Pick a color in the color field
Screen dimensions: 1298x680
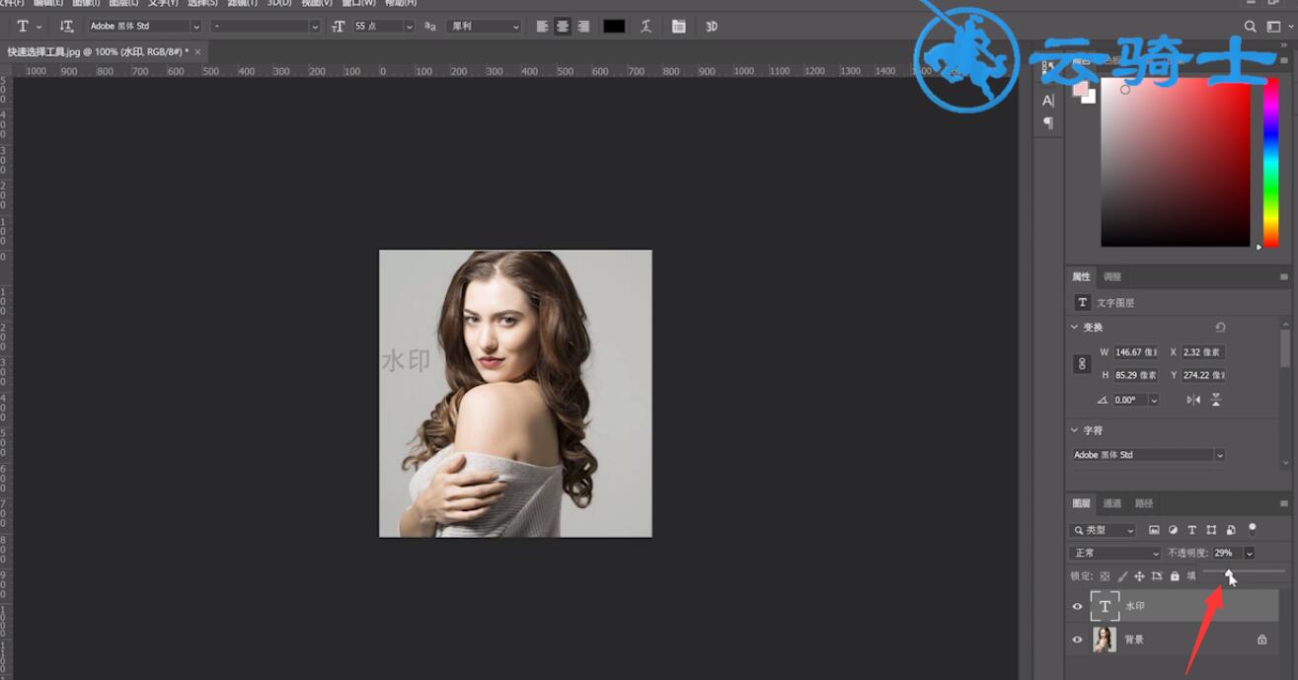coord(1176,163)
